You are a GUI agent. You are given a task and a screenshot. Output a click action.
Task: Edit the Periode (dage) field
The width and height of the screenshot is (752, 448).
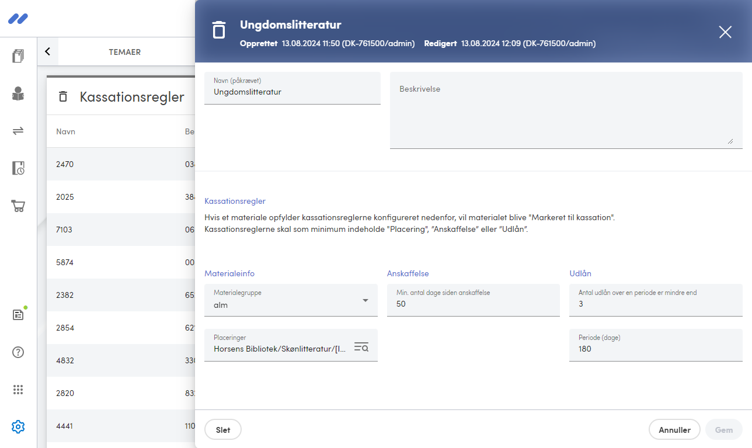(x=656, y=345)
